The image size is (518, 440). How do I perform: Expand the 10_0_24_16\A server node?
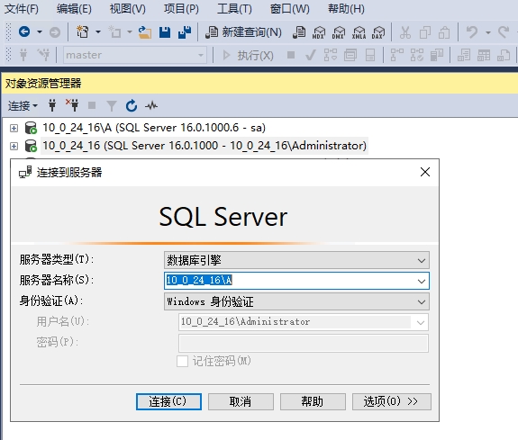point(14,128)
